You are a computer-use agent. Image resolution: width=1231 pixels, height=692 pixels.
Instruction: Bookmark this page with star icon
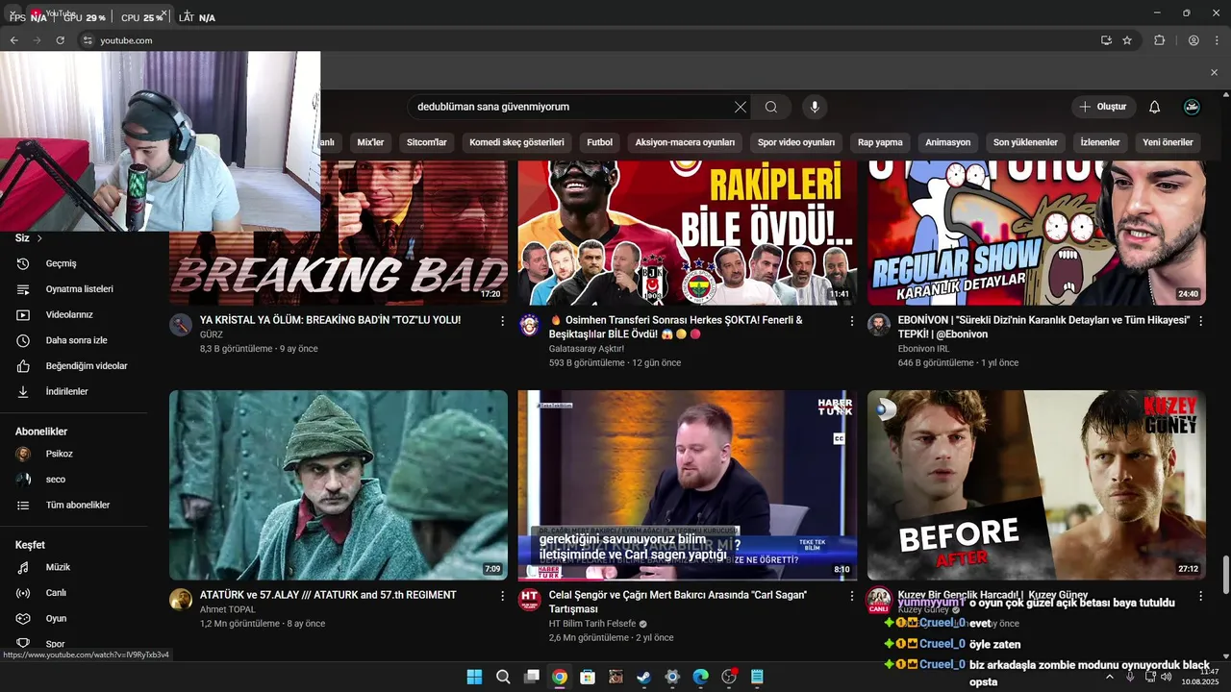[x=1127, y=40]
